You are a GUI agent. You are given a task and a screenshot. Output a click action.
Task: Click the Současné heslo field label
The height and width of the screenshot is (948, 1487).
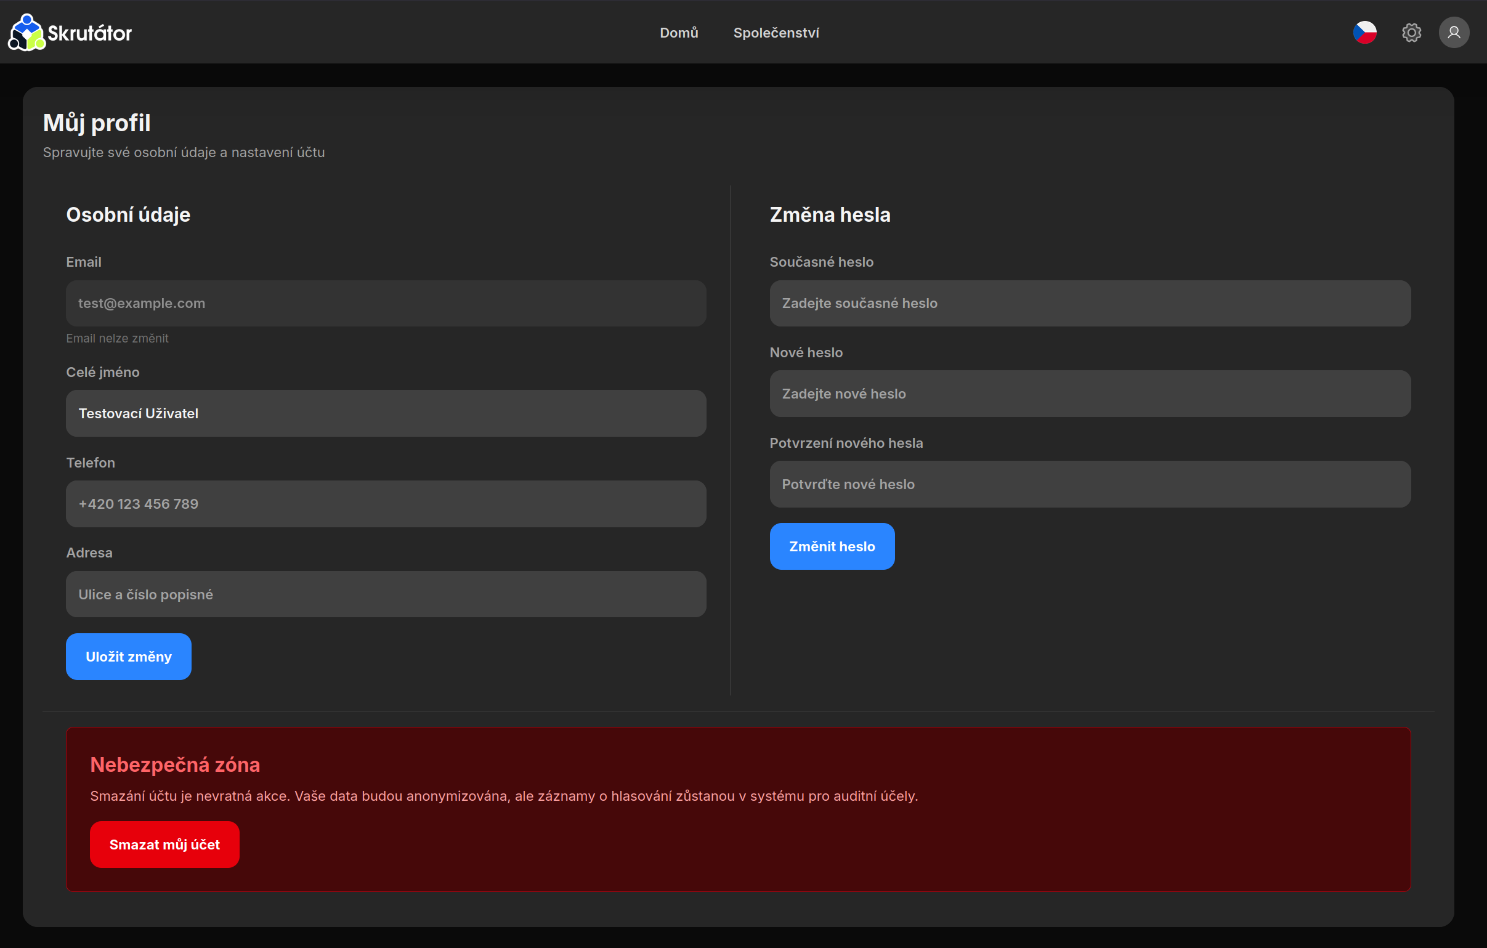tap(821, 262)
